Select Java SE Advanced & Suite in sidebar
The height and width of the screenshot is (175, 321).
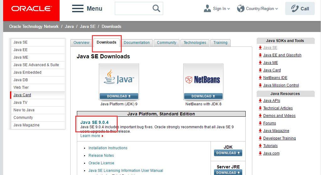point(38,65)
